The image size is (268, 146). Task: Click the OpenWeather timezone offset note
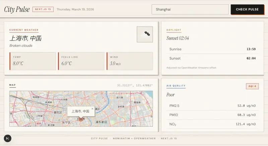click(191, 68)
